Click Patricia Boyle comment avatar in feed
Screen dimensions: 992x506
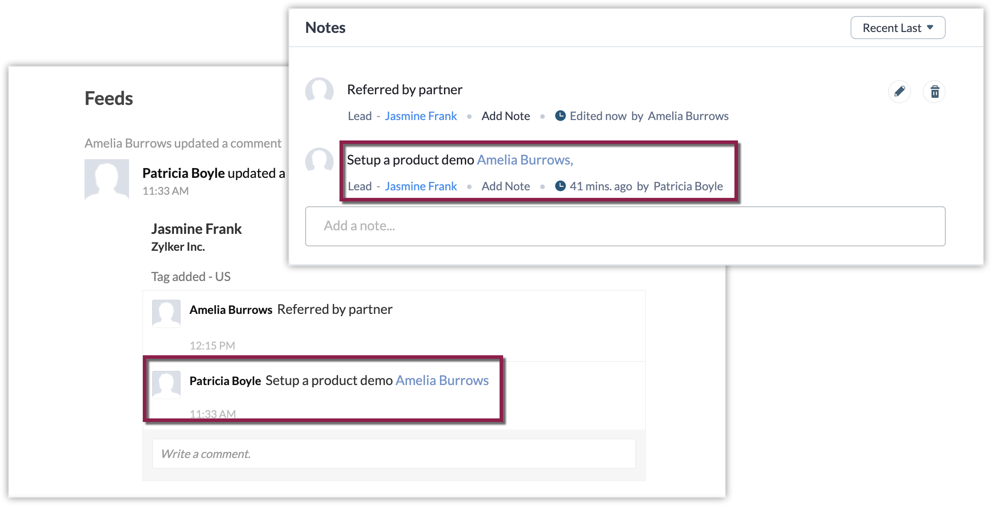pos(166,384)
